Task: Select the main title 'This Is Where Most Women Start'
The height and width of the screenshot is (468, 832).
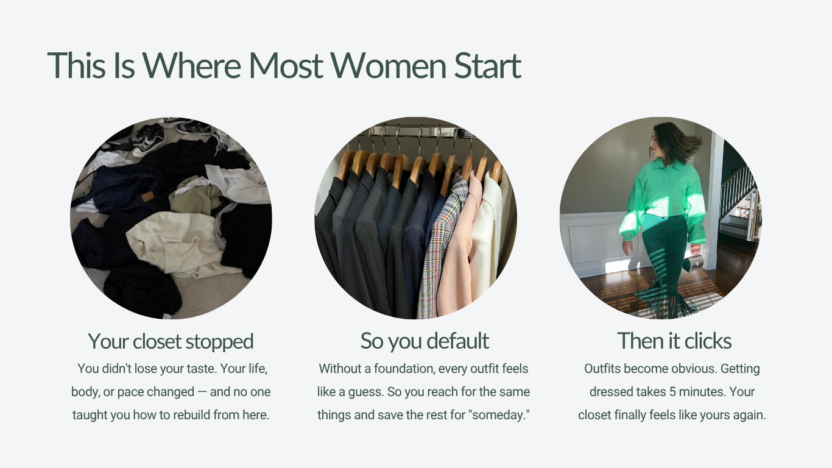Action: click(x=284, y=66)
